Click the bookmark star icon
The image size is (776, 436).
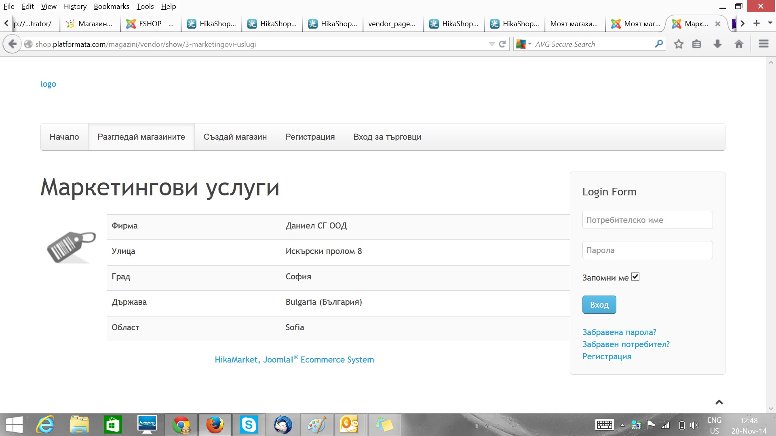tap(679, 44)
